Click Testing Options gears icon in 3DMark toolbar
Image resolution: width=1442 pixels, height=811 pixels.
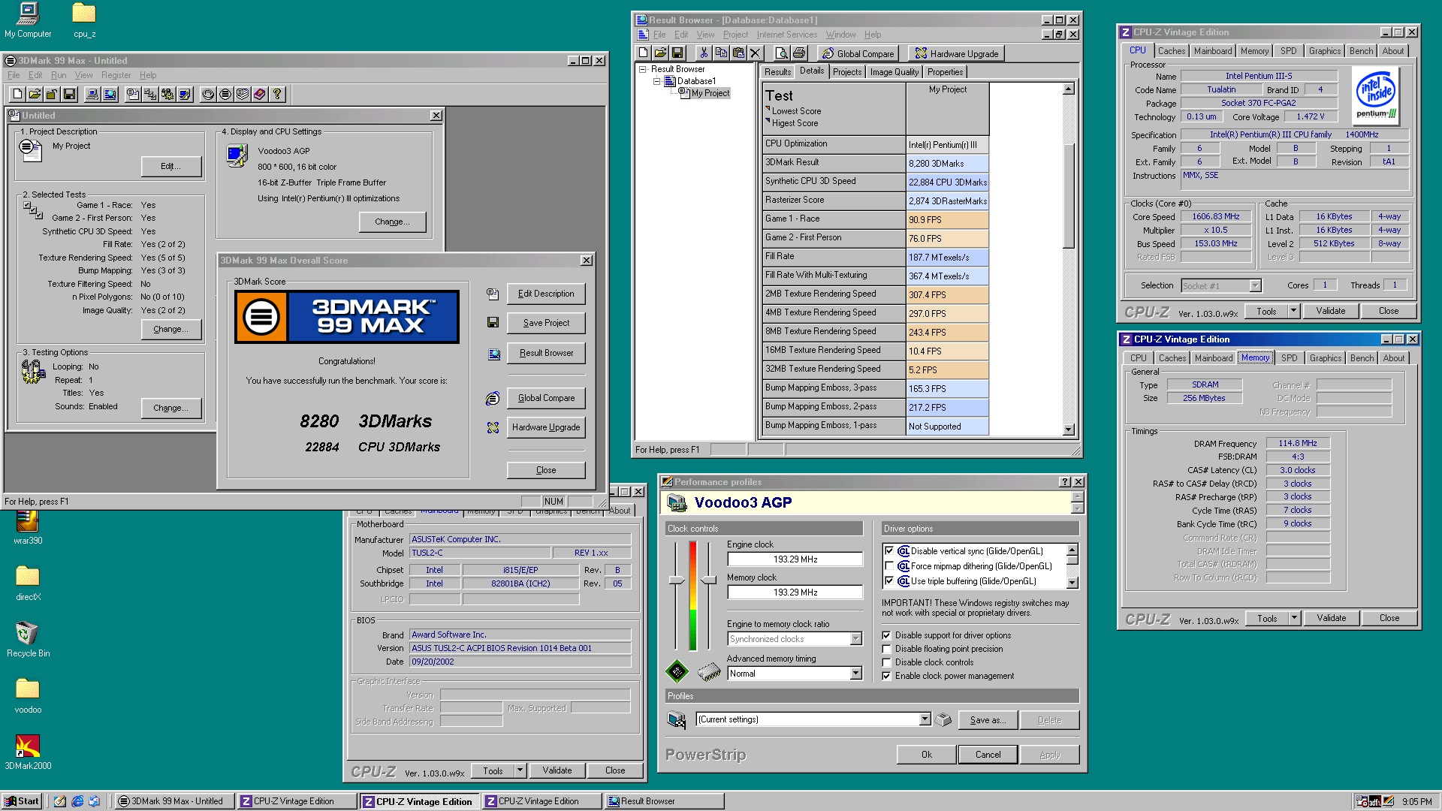point(167,94)
